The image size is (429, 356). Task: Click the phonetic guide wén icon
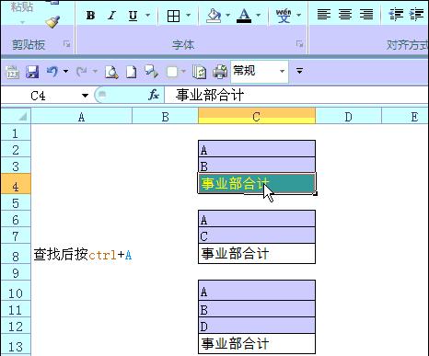click(x=284, y=16)
